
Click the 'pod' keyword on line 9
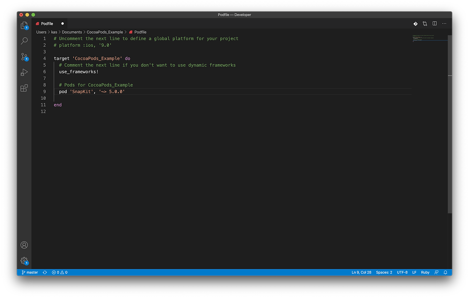63,91
